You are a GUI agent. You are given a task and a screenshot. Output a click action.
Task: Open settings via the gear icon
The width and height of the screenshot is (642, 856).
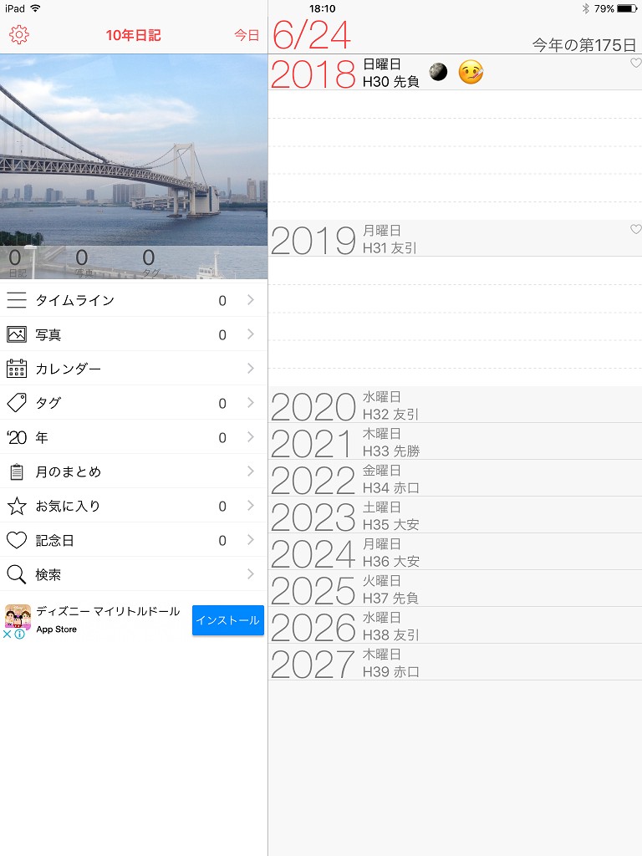18,35
